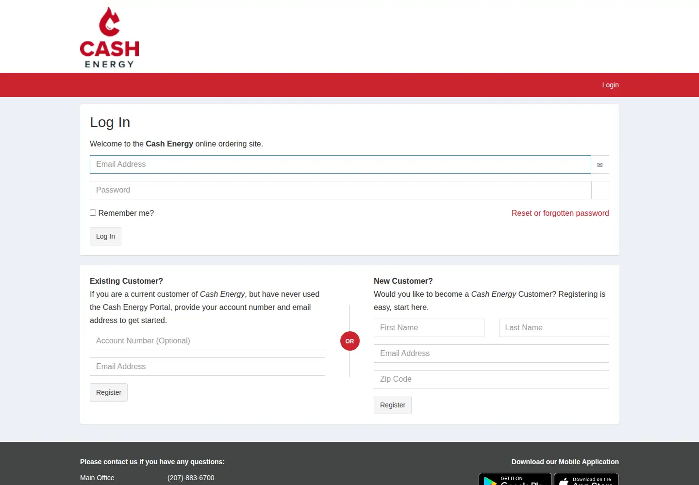Focus the Password field
Image resolution: width=699 pixels, height=485 pixels.
coord(340,190)
